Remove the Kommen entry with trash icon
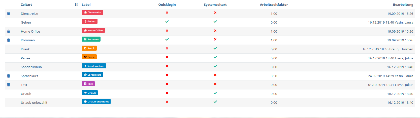 tap(9, 40)
